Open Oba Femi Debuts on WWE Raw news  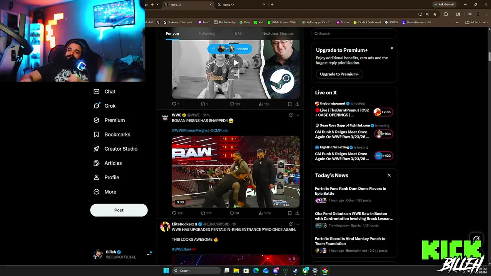pos(354,219)
